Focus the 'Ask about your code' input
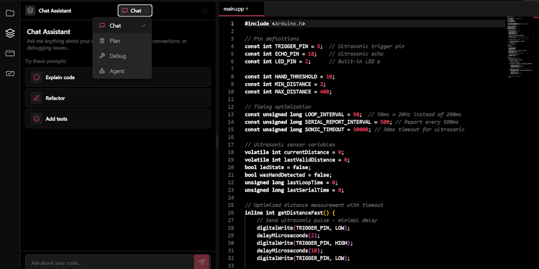 [x=108, y=262]
